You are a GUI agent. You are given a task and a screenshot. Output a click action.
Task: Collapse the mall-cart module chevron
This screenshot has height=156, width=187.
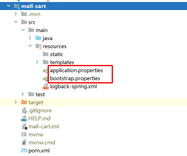9,6
